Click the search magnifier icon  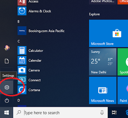tap(19, 113)
